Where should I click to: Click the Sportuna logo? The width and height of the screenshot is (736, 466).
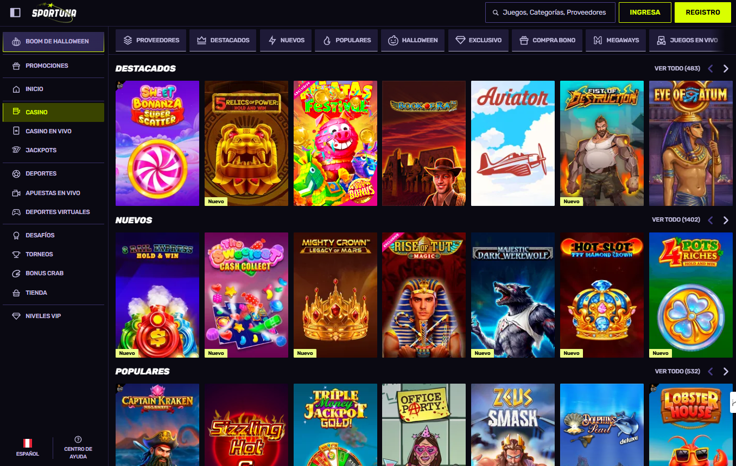click(x=54, y=12)
